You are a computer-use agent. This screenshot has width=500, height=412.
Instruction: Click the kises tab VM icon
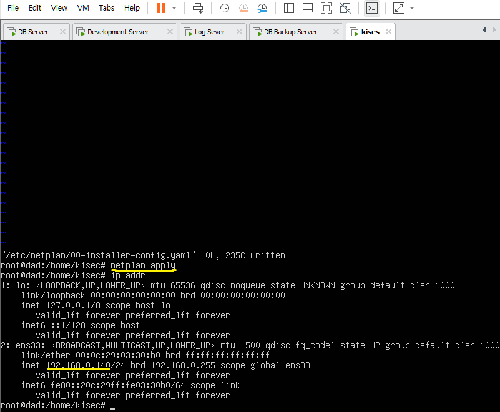tap(355, 32)
